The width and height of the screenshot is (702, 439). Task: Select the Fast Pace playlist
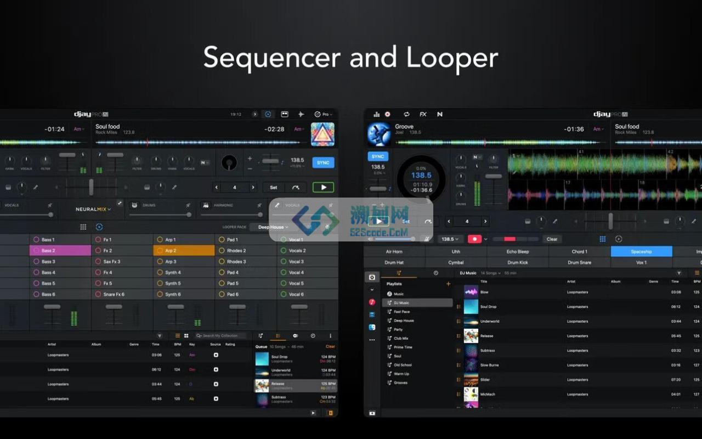point(417,312)
